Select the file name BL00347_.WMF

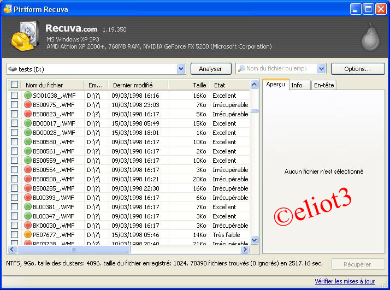[x=54, y=216]
